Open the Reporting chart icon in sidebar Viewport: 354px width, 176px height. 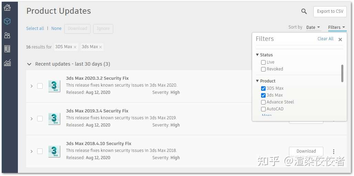8,63
